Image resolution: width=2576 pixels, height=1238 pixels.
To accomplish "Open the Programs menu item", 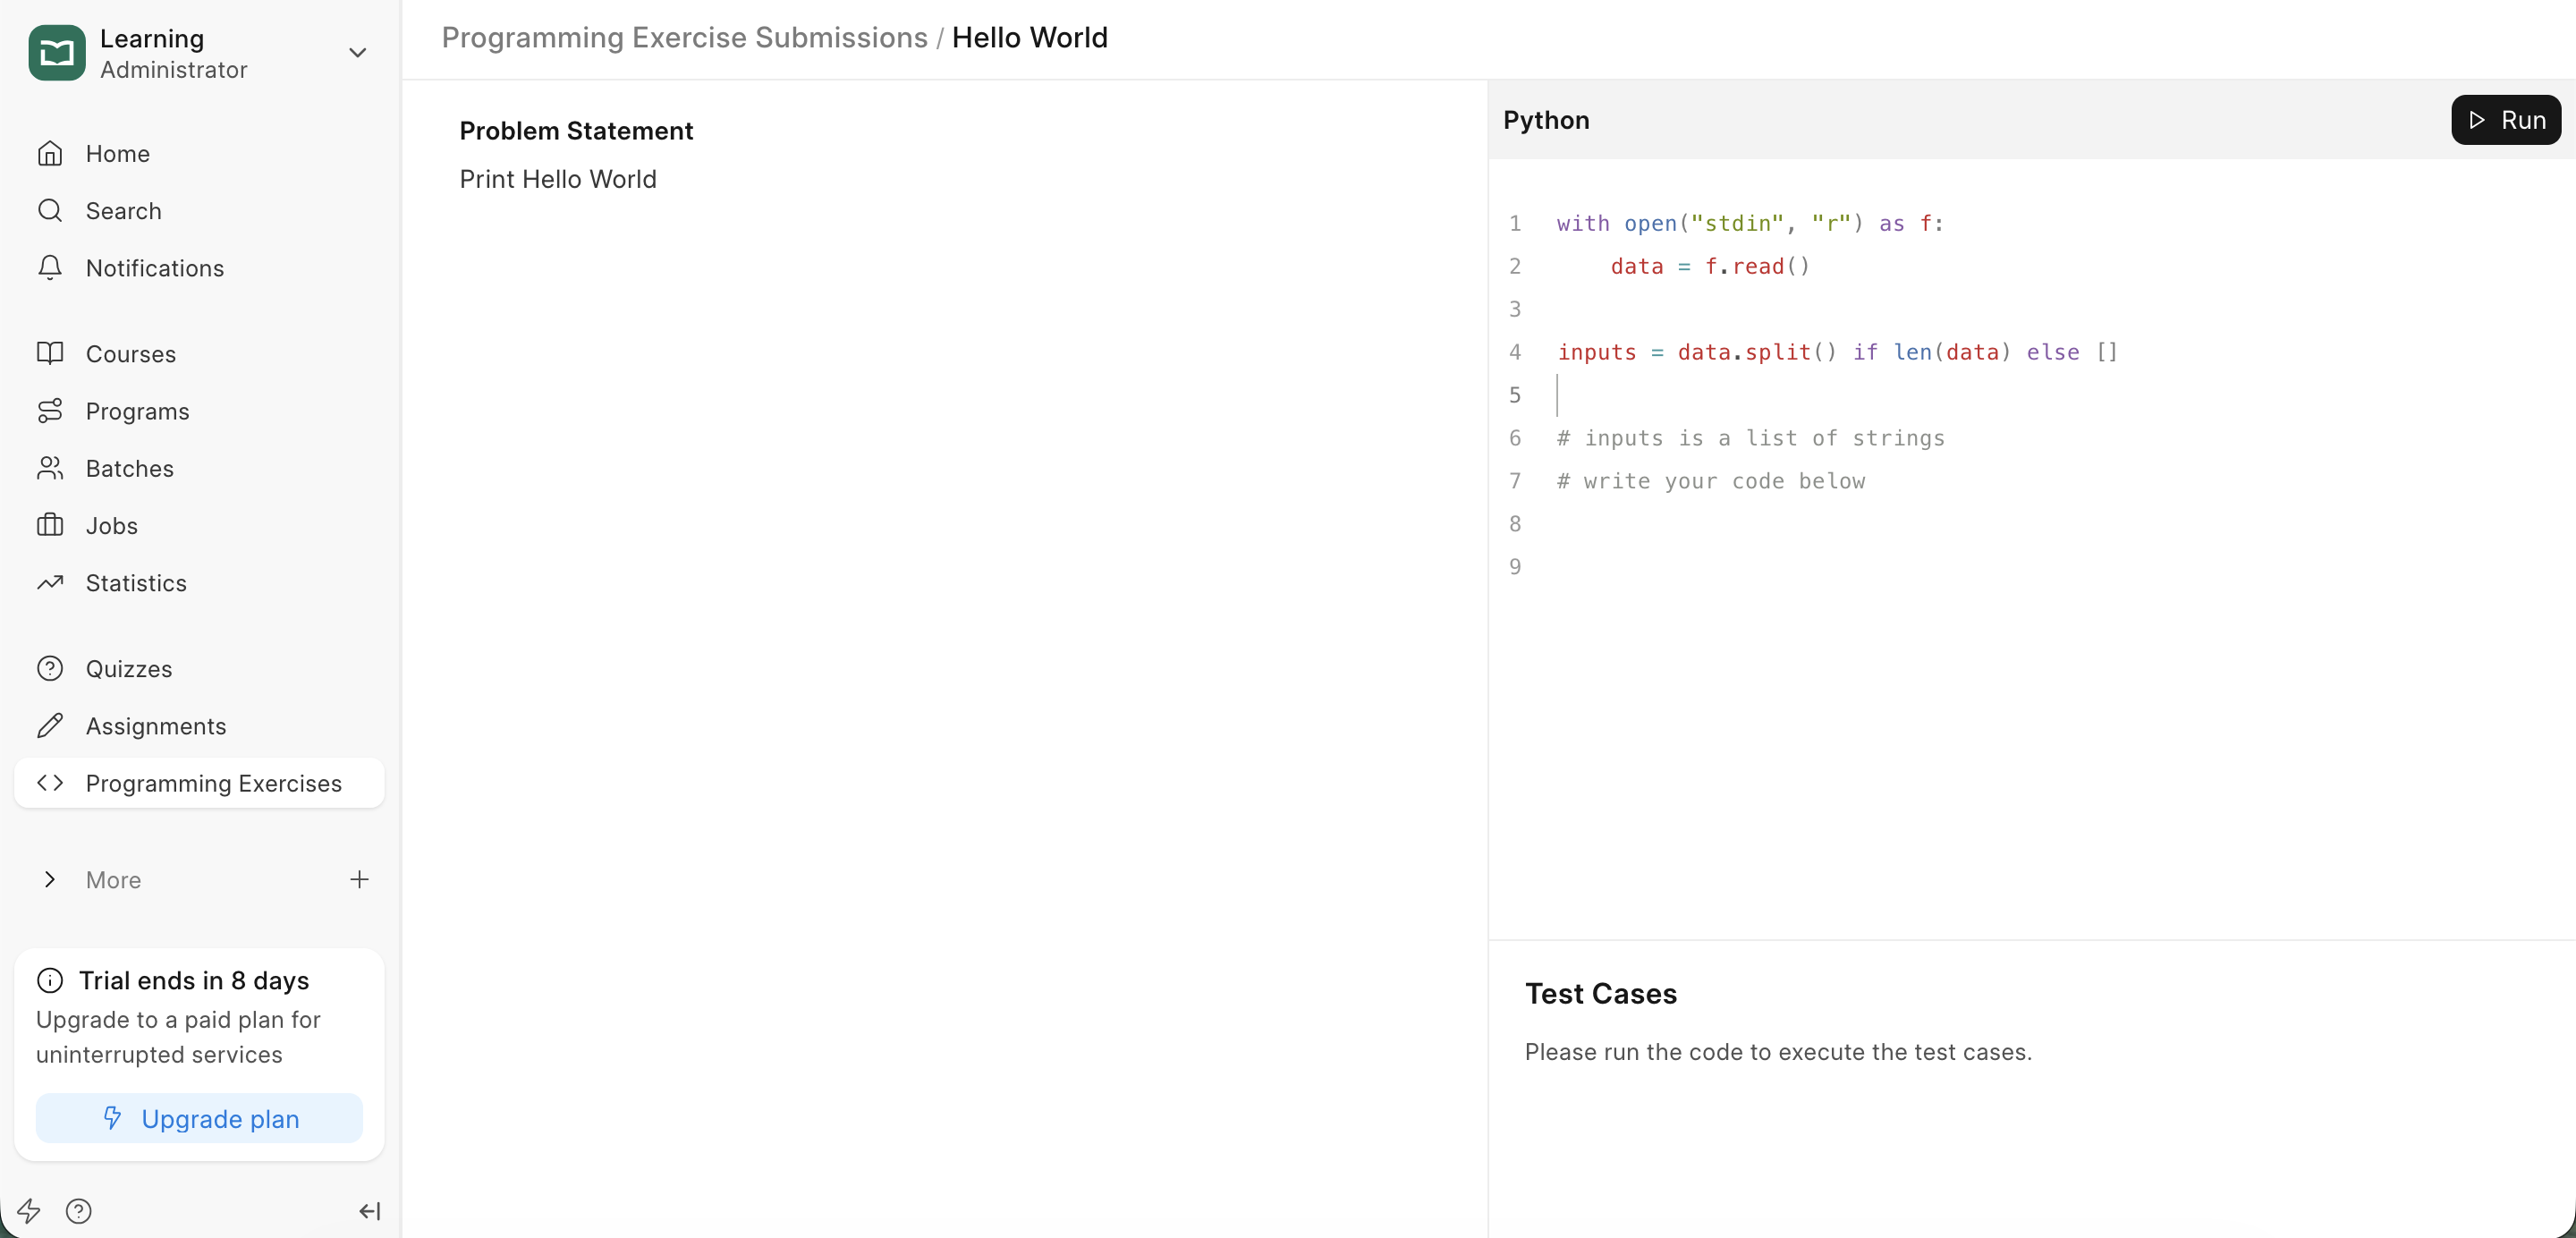I will [137, 411].
